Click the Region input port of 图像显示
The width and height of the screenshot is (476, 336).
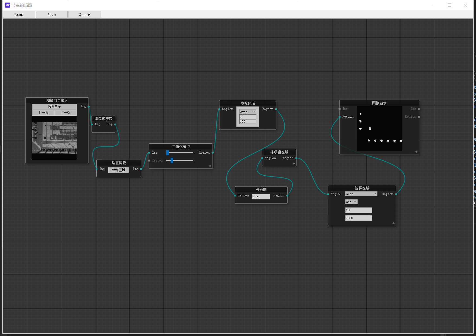point(340,117)
